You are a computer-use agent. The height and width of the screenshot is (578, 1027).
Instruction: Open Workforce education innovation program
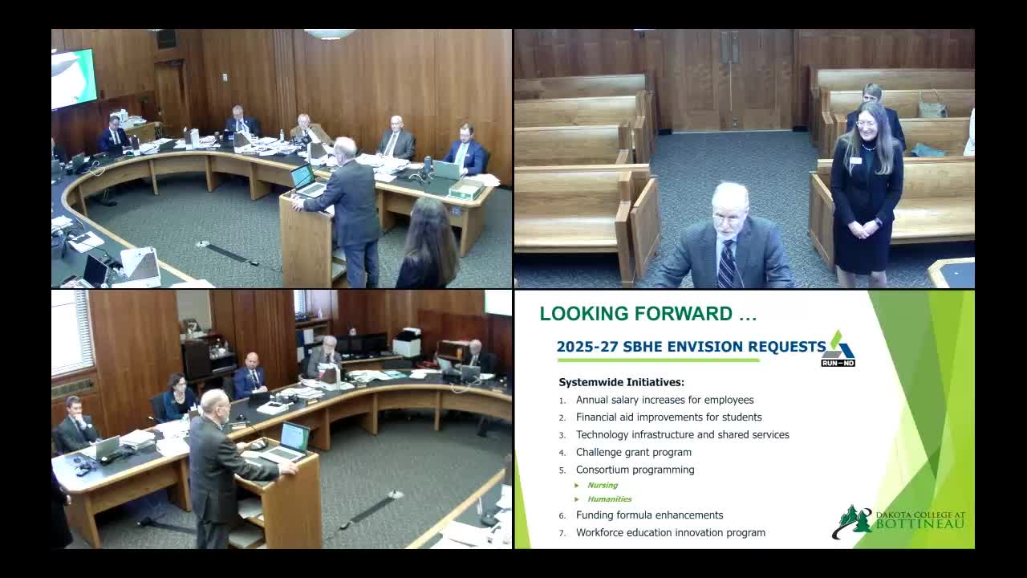point(669,532)
